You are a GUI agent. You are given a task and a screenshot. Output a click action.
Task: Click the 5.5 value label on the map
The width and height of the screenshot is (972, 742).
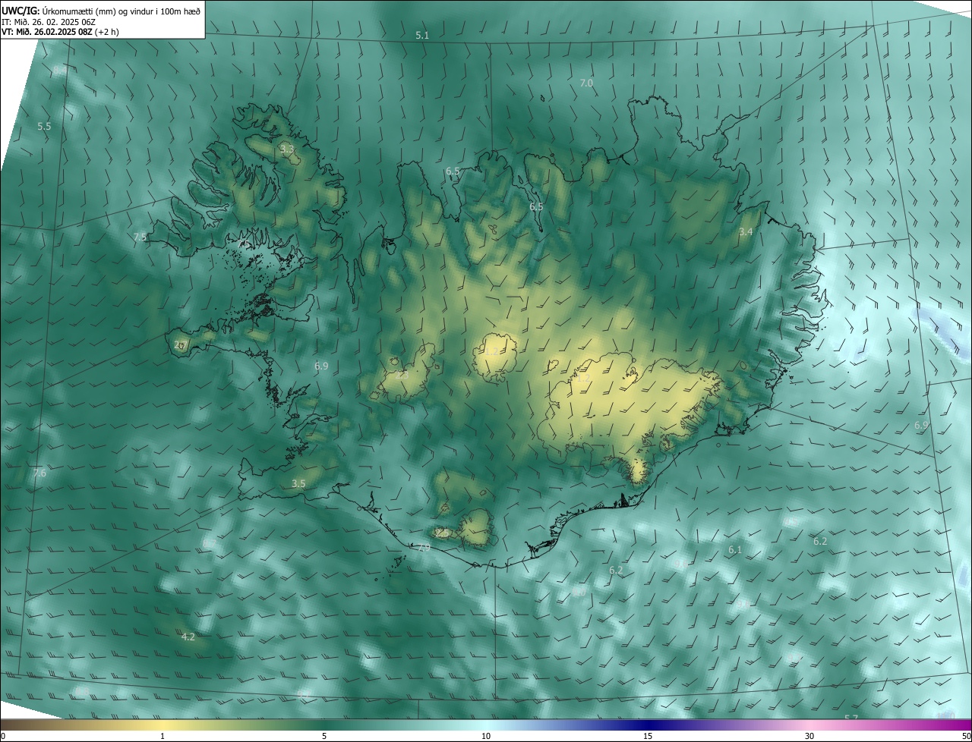point(44,126)
